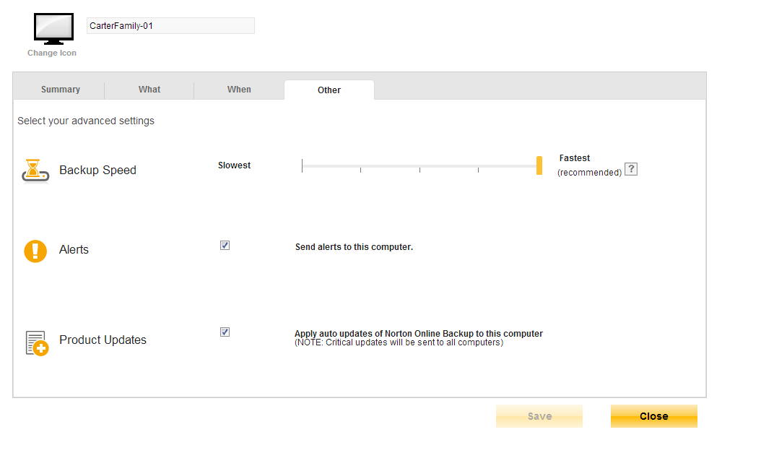The width and height of the screenshot is (761, 453).
Task: Click the Save button
Action: coord(539,416)
